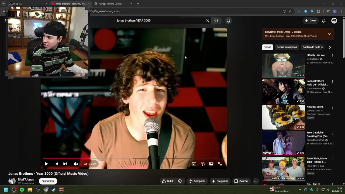
Task: Open the weather widget showing 27°C
Action: (279, 190)
